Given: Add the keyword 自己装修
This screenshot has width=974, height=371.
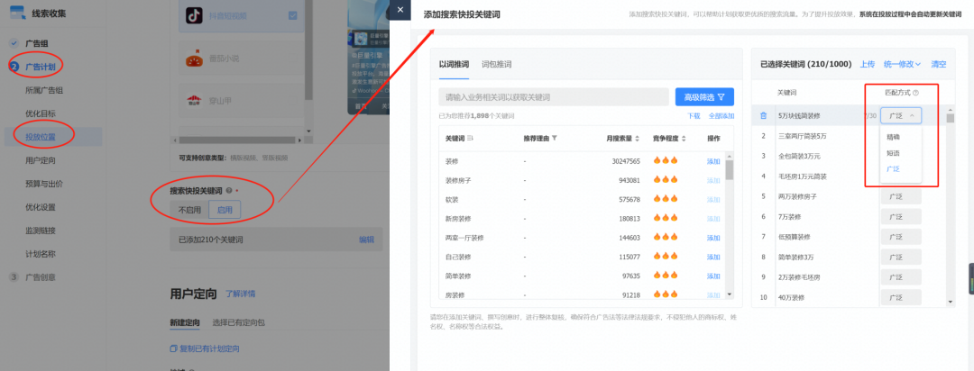Looking at the screenshot, I should (x=713, y=257).
